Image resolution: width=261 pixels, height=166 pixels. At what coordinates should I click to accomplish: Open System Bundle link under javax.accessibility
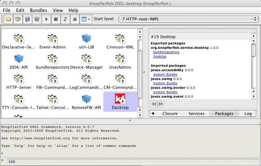point(165,74)
